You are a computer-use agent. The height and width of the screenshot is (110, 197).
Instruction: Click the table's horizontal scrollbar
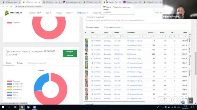(x=114, y=101)
